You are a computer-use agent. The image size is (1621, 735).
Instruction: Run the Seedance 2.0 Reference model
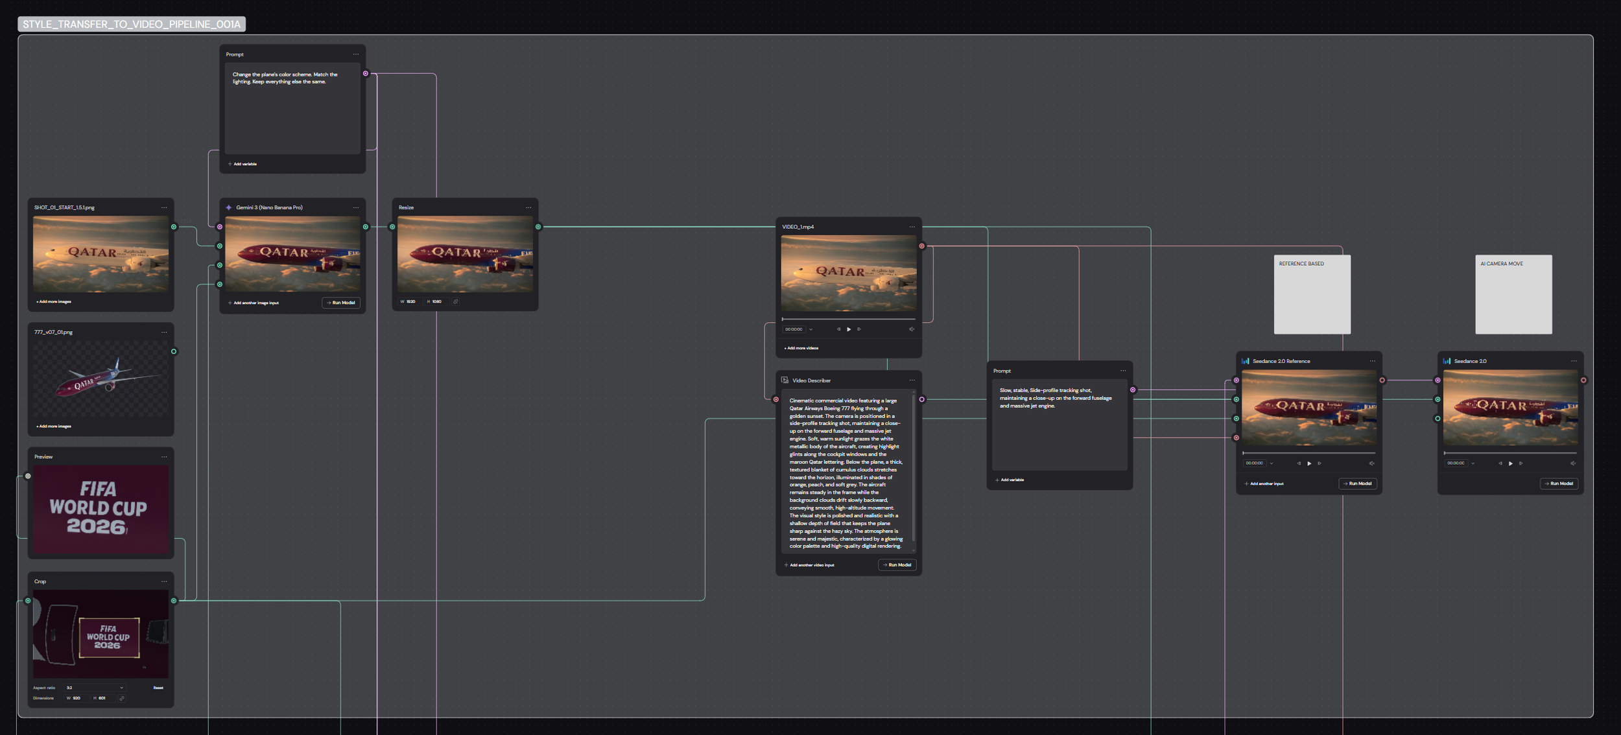1358,484
